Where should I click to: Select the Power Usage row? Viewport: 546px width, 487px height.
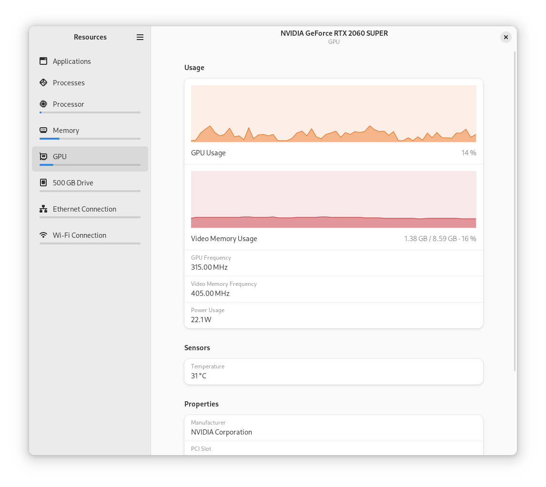pyautogui.click(x=334, y=315)
